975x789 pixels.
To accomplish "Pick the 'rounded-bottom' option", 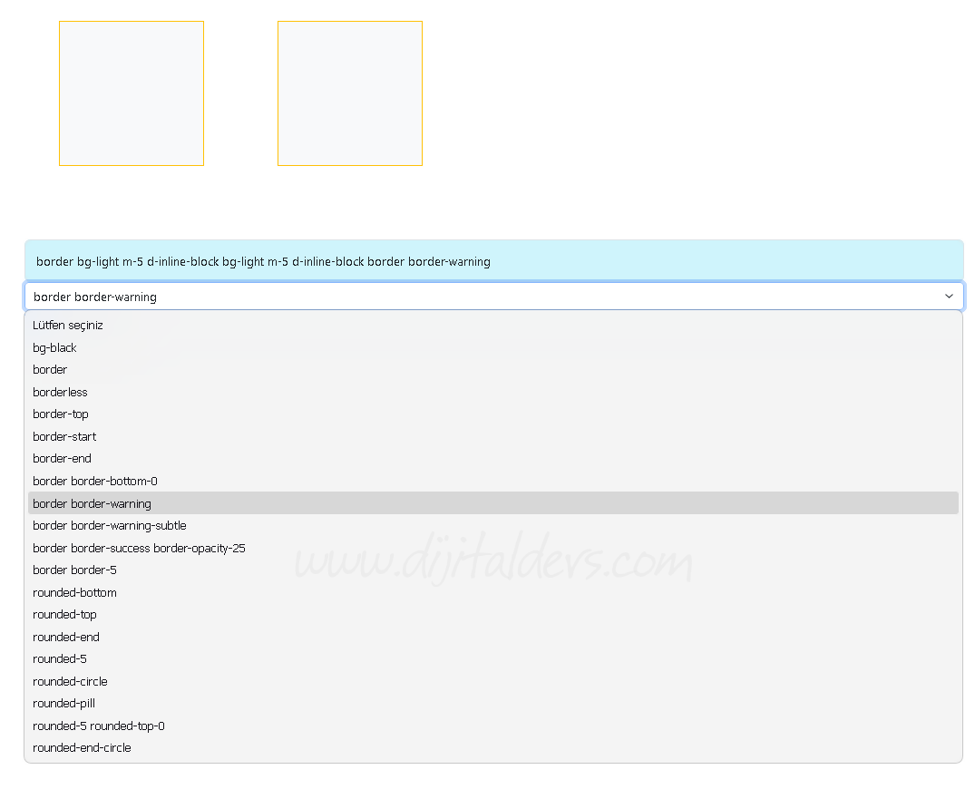I will [75, 592].
